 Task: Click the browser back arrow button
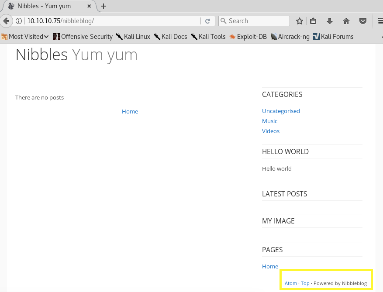pyautogui.click(x=6, y=21)
